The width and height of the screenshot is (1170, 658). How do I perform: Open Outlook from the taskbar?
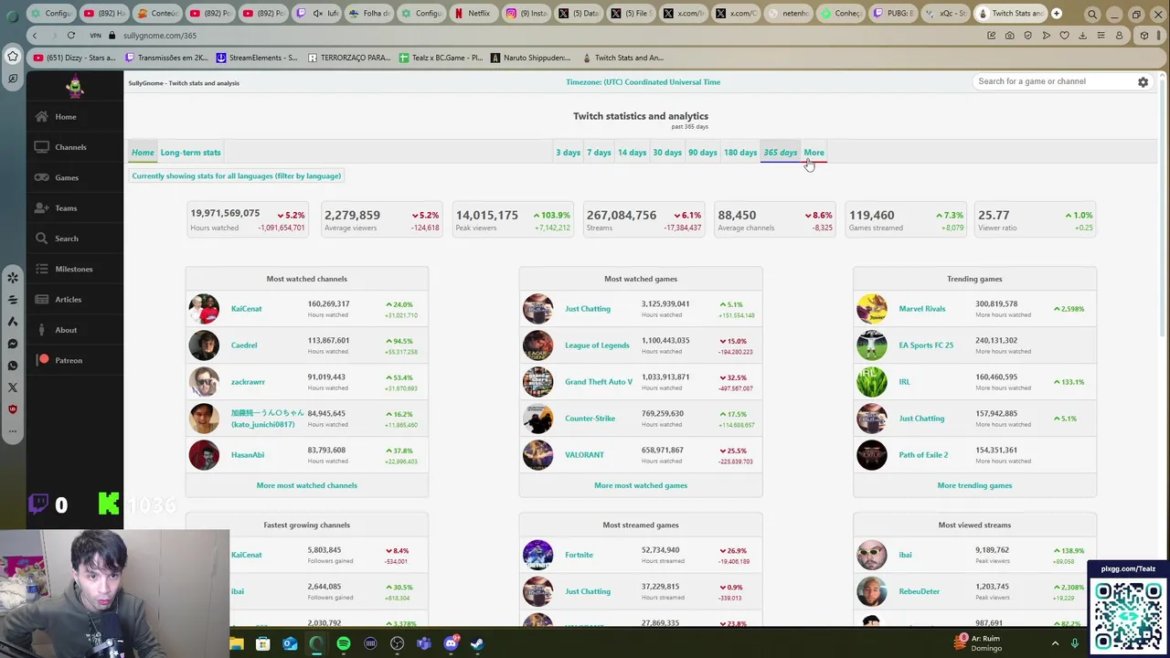[x=290, y=644]
